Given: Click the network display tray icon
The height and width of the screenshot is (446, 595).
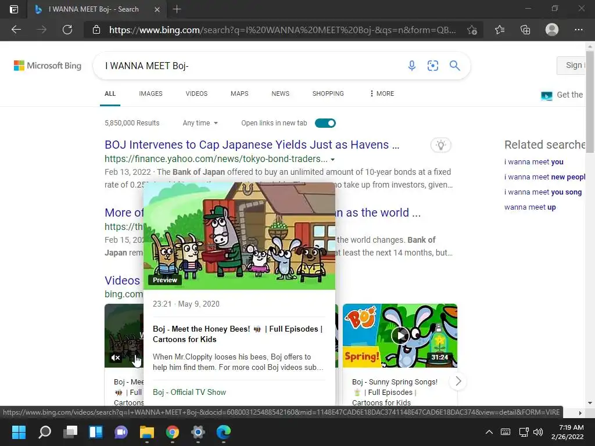Looking at the screenshot, I should pyautogui.click(x=524, y=432).
